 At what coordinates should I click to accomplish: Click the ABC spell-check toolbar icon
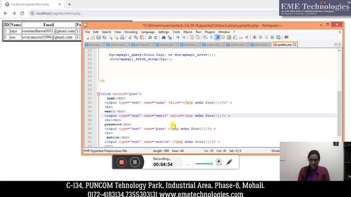(x=286, y=37)
